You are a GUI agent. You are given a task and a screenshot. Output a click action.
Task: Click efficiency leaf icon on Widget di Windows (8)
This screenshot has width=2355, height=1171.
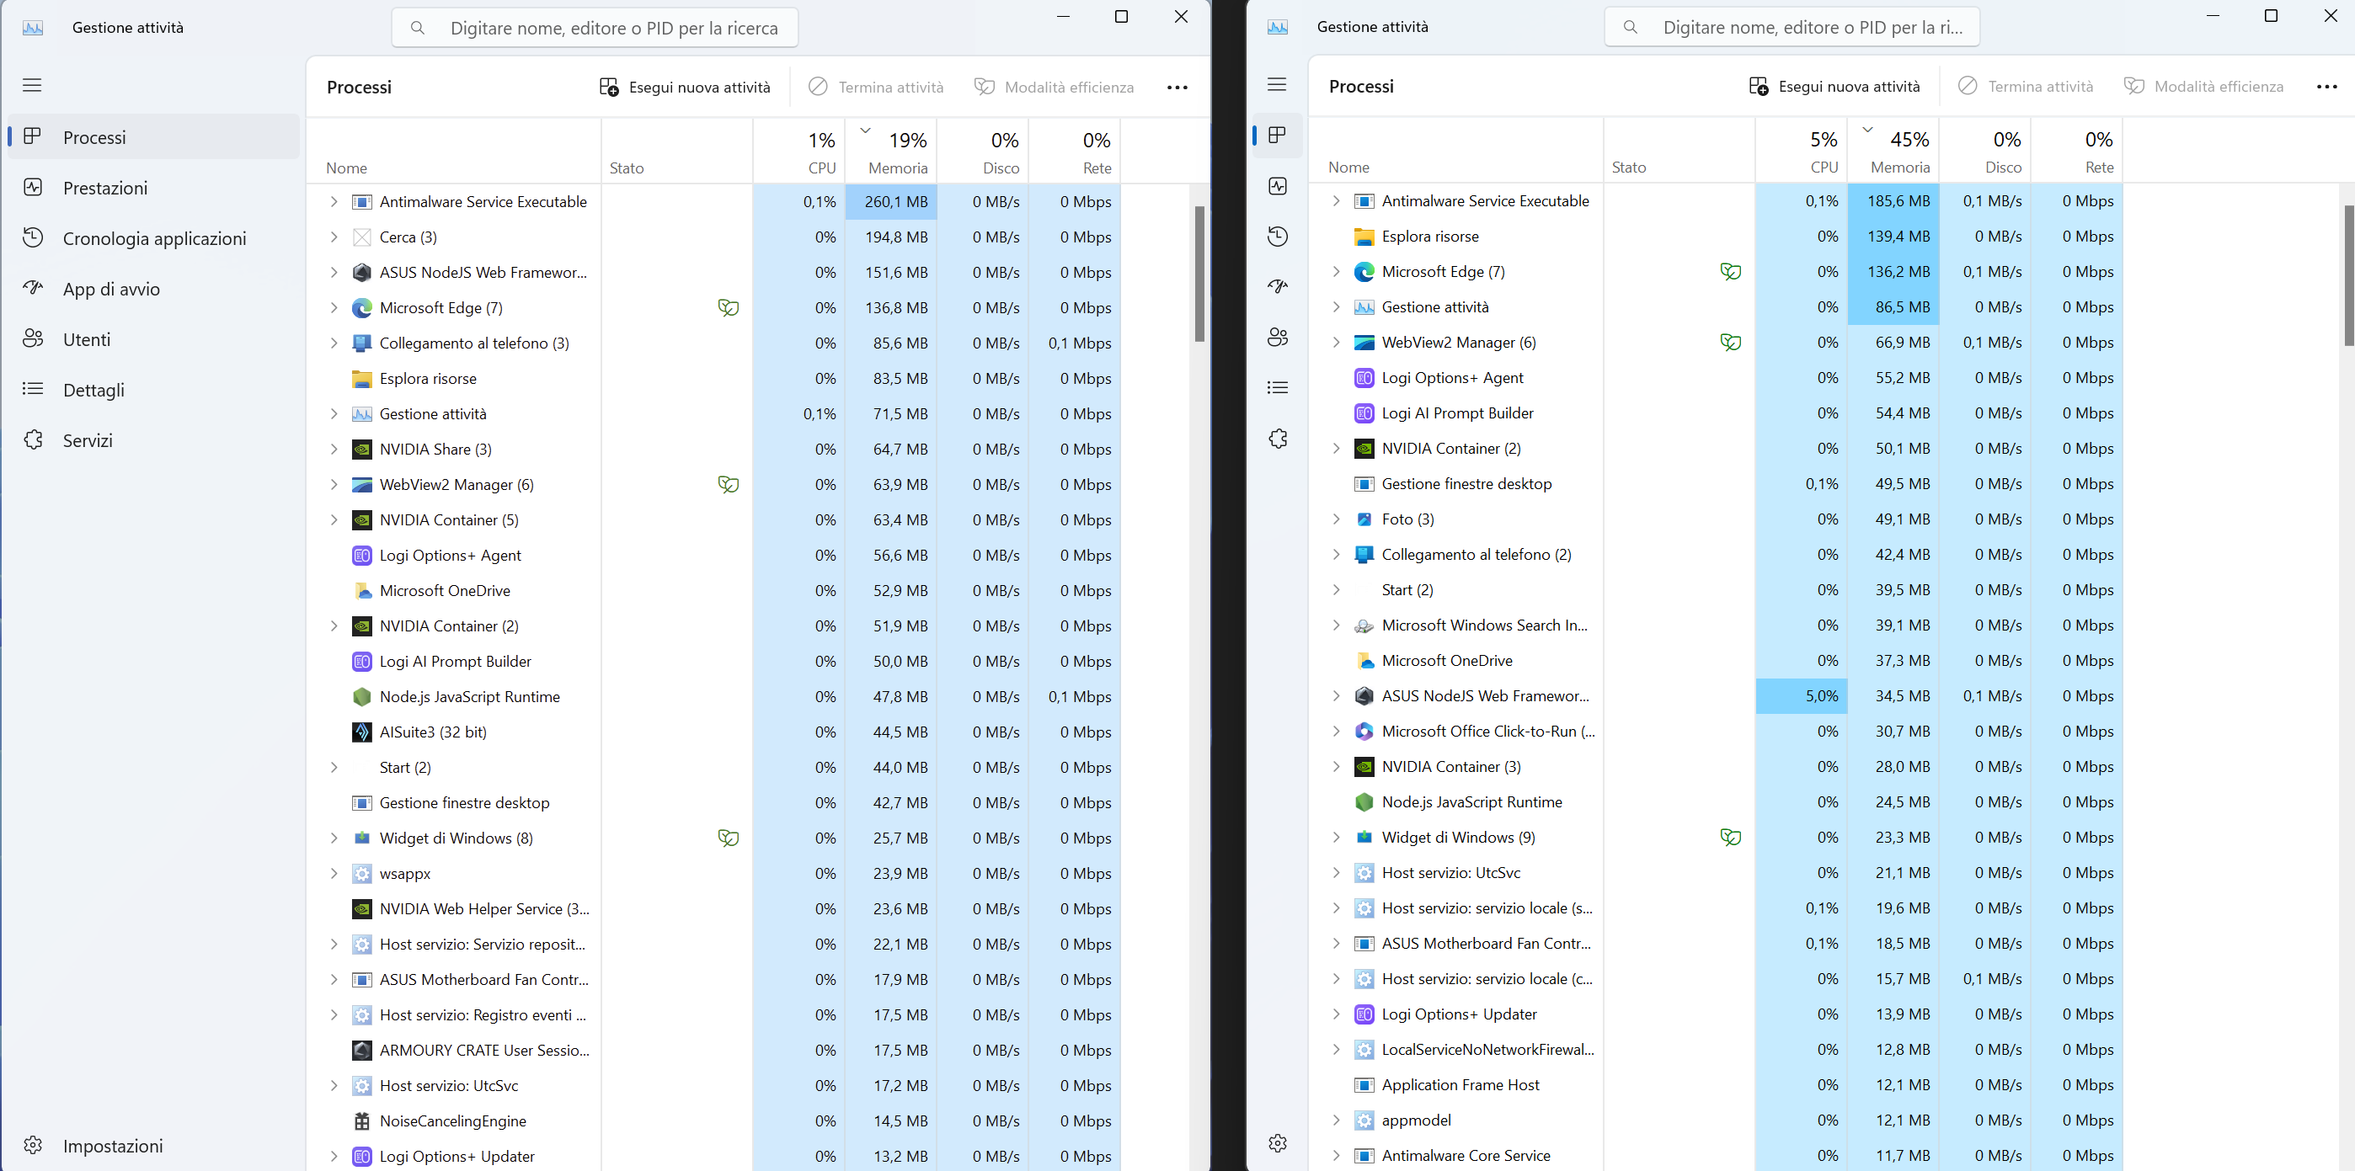[729, 838]
